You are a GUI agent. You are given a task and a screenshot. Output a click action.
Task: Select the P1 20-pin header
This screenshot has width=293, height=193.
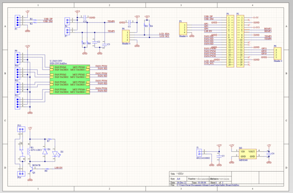(230, 41)
